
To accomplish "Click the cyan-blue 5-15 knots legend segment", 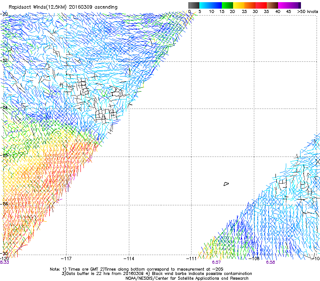I will click(x=211, y=5).
